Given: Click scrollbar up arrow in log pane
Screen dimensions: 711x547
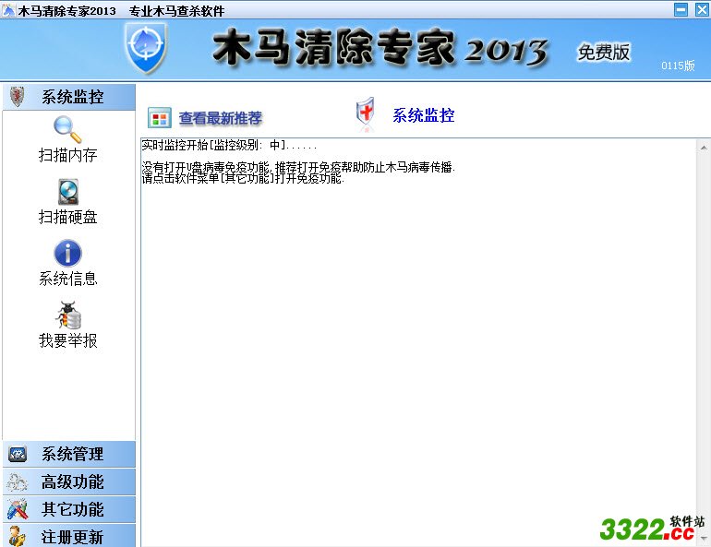Looking at the screenshot, I should click(704, 148).
